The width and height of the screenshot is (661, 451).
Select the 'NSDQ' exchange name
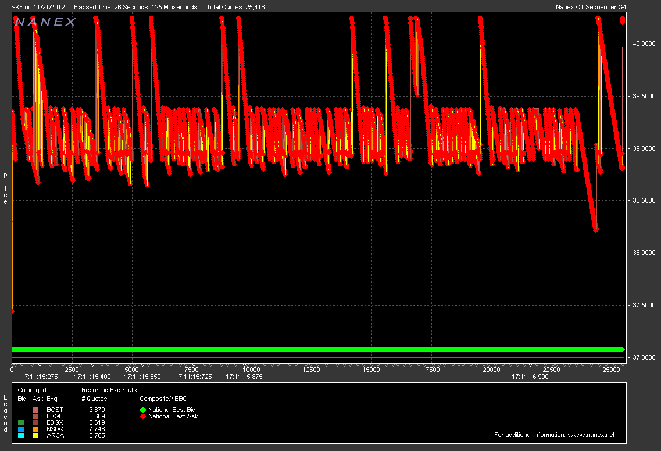55,429
